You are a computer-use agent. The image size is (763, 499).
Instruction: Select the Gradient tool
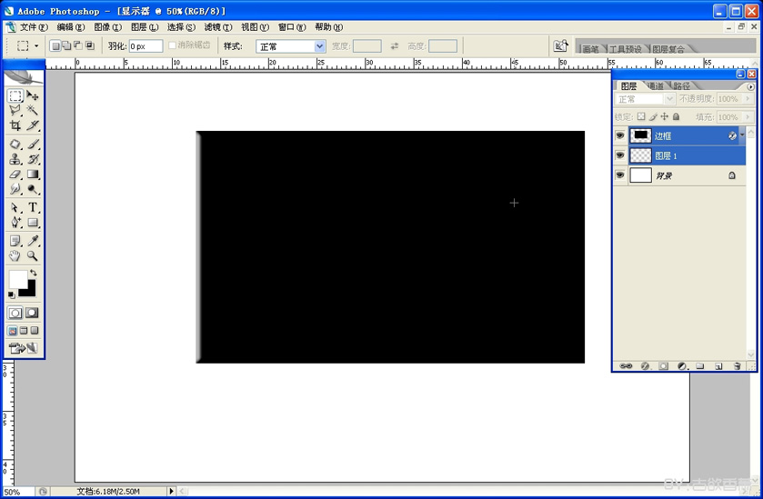coord(33,175)
